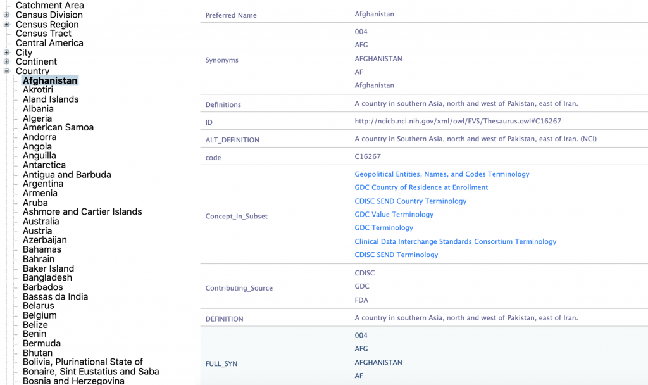Select Anguilla in the tree
Screen dimensions: 648x385
pos(39,156)
